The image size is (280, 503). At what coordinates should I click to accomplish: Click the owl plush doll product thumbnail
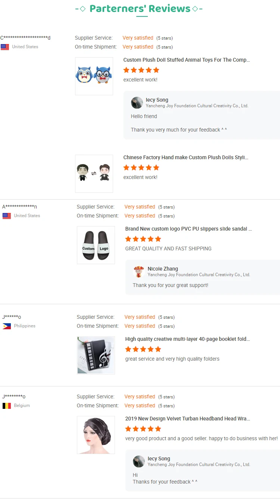pyautogui.click(x=94, y=76)
